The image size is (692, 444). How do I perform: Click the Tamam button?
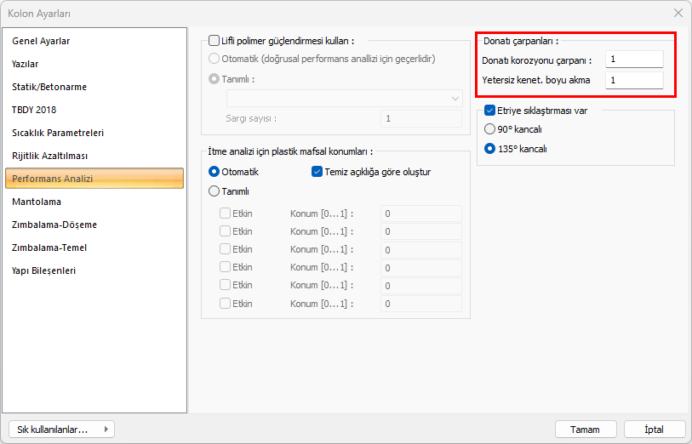pos(586,430)
